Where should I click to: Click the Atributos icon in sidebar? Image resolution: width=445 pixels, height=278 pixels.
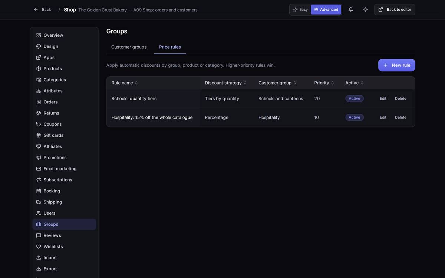click(x=39, y=91)
